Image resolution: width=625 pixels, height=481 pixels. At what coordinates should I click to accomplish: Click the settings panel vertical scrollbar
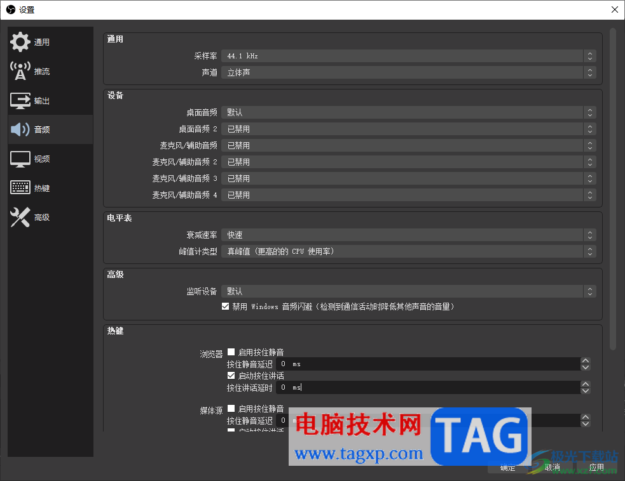[x=613, y=189]
